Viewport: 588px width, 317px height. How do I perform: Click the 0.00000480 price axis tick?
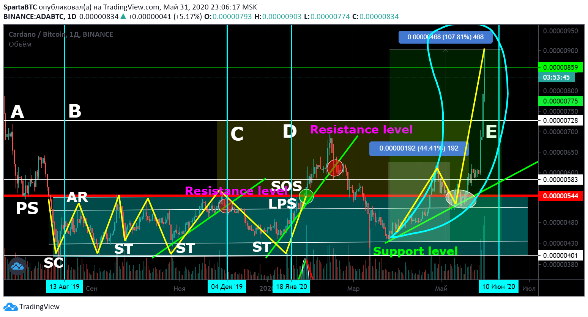560,223
